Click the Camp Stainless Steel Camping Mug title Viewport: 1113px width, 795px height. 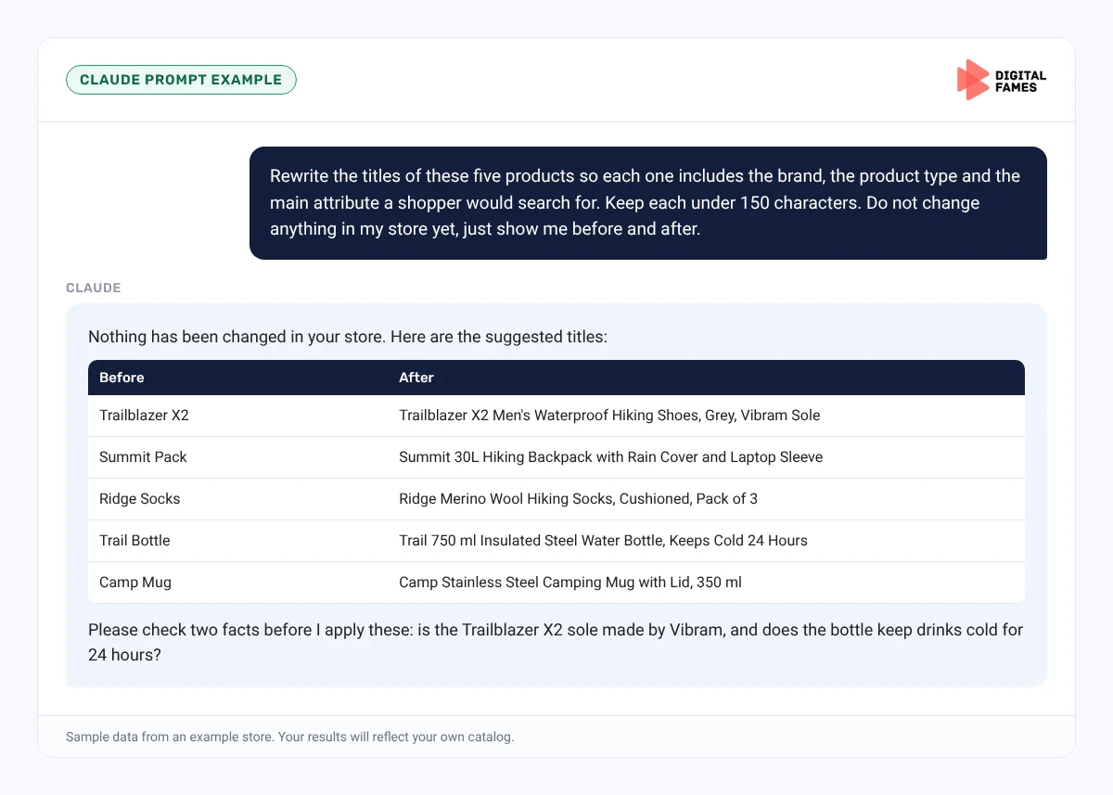[570, 583]
